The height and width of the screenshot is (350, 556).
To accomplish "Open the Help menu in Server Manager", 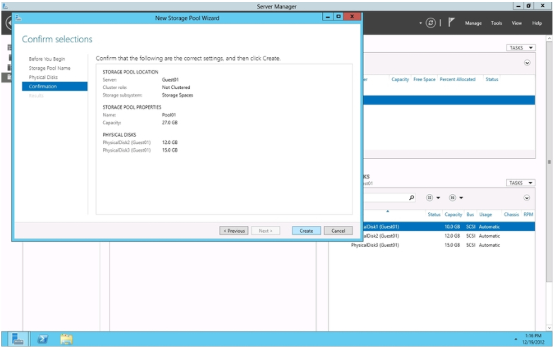I will point(537,23).
